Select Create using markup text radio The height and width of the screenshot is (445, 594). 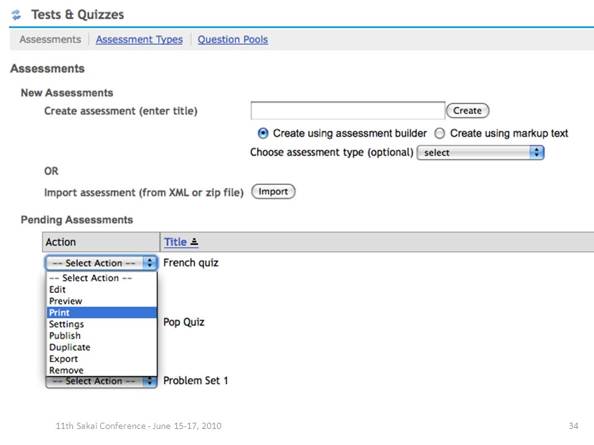pos(439,133)
